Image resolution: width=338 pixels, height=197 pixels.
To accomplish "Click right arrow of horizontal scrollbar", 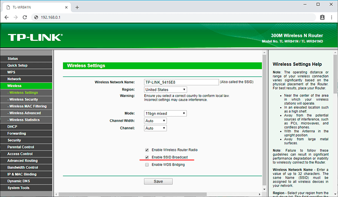I will 260,194.
